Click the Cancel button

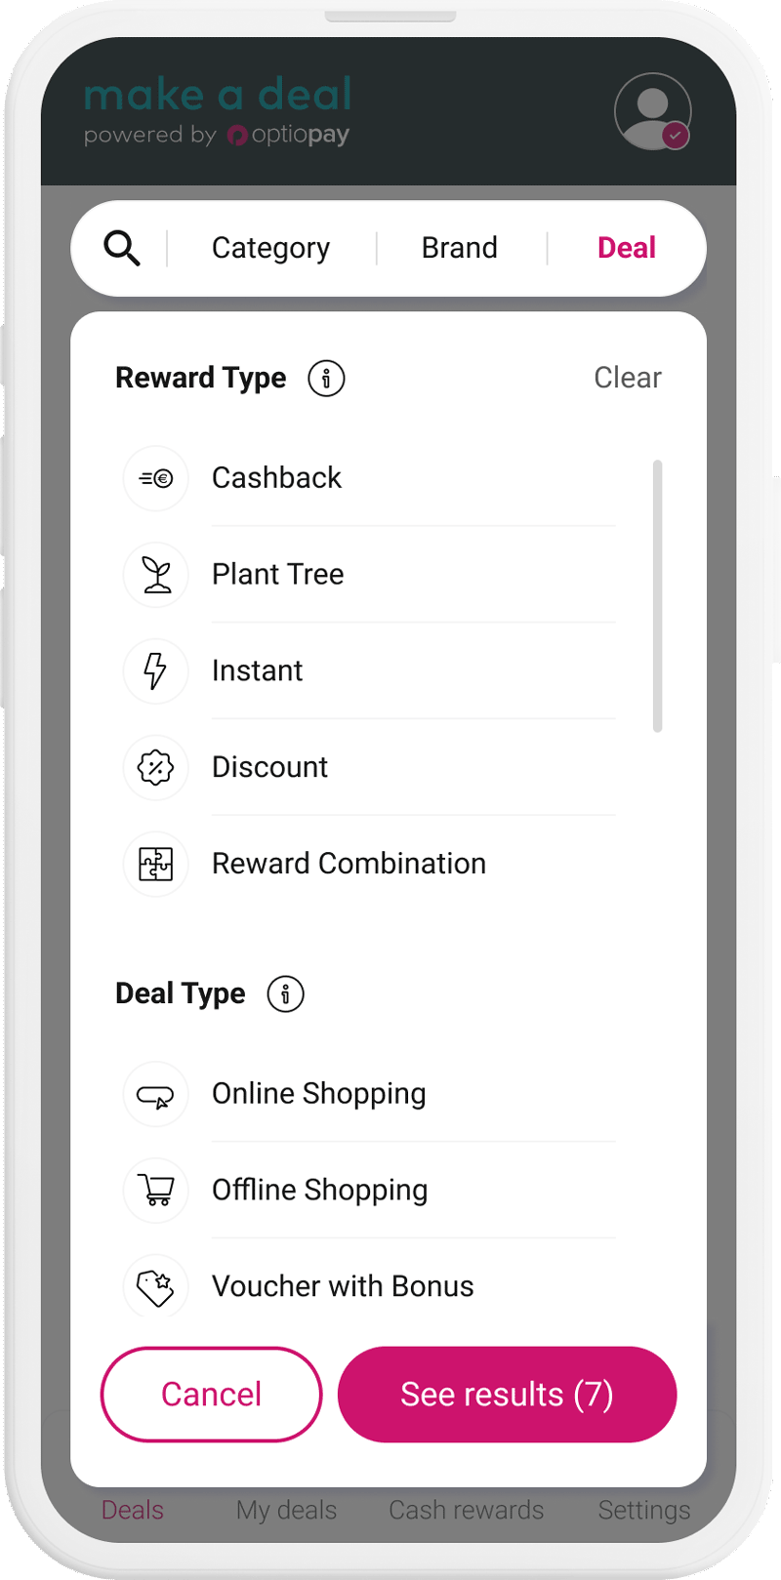coord(212,1394)
